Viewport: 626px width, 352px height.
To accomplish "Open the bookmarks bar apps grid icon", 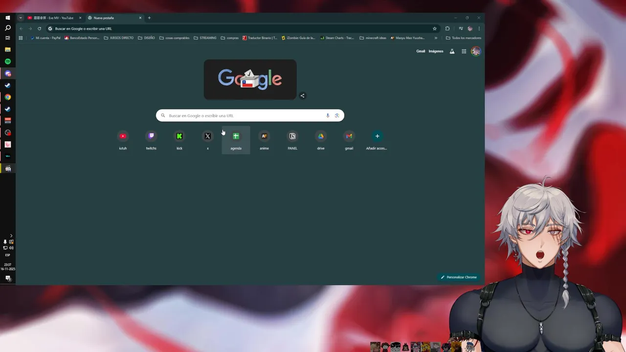I will pos(21,38).
